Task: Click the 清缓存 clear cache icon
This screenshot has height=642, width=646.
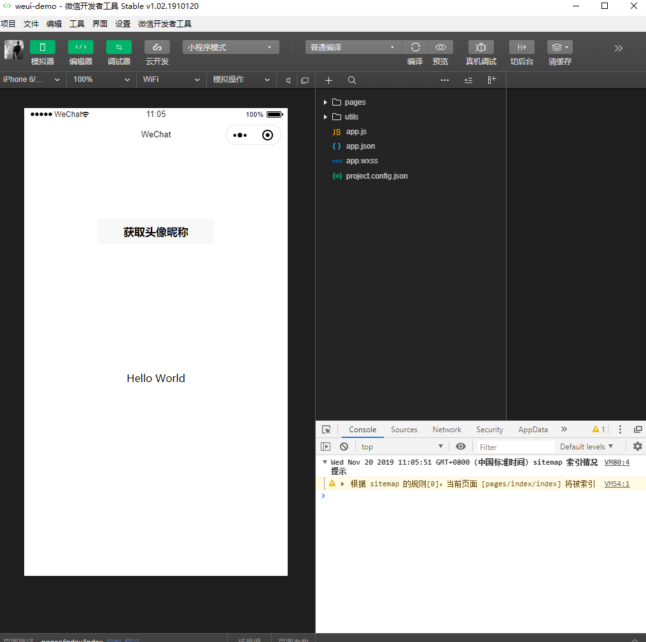Action: tap(560, 47)
